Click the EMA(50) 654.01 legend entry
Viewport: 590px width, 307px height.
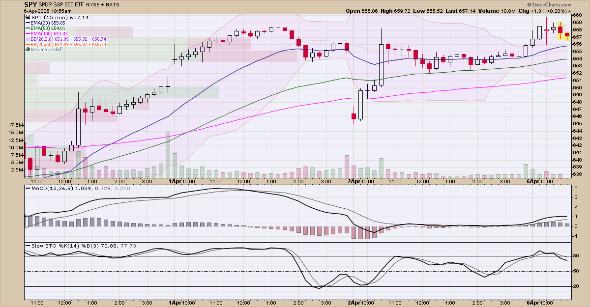point(45,28)
